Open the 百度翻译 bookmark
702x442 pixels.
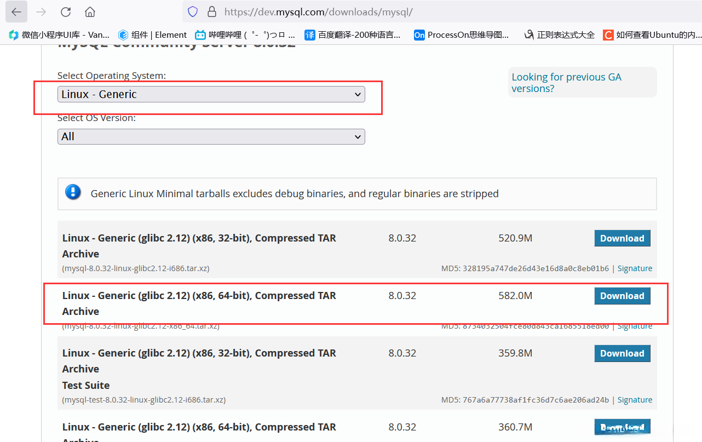tap(353, 35)
